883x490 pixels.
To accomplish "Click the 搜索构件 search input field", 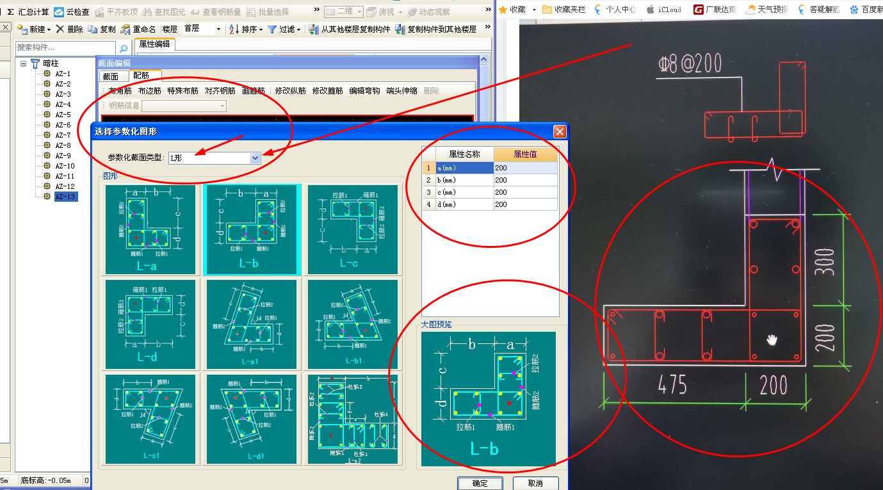I will coord(65,48).
